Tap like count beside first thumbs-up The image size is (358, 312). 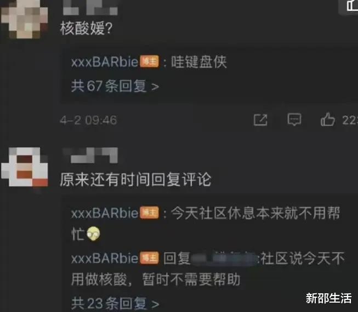pos(350,120)
